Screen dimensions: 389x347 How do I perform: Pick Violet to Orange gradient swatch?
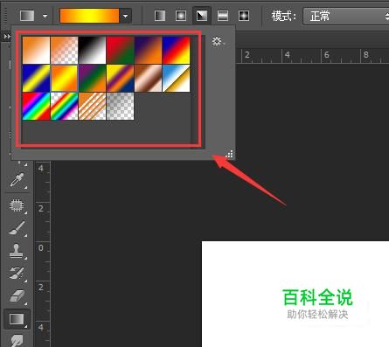point(148,50)
